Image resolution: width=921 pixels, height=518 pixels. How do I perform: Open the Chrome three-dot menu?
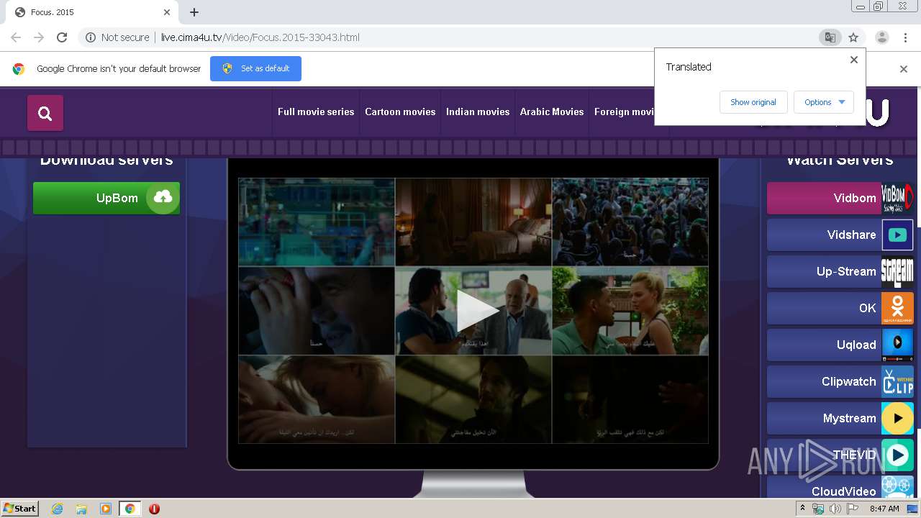(x=905, y=37)
